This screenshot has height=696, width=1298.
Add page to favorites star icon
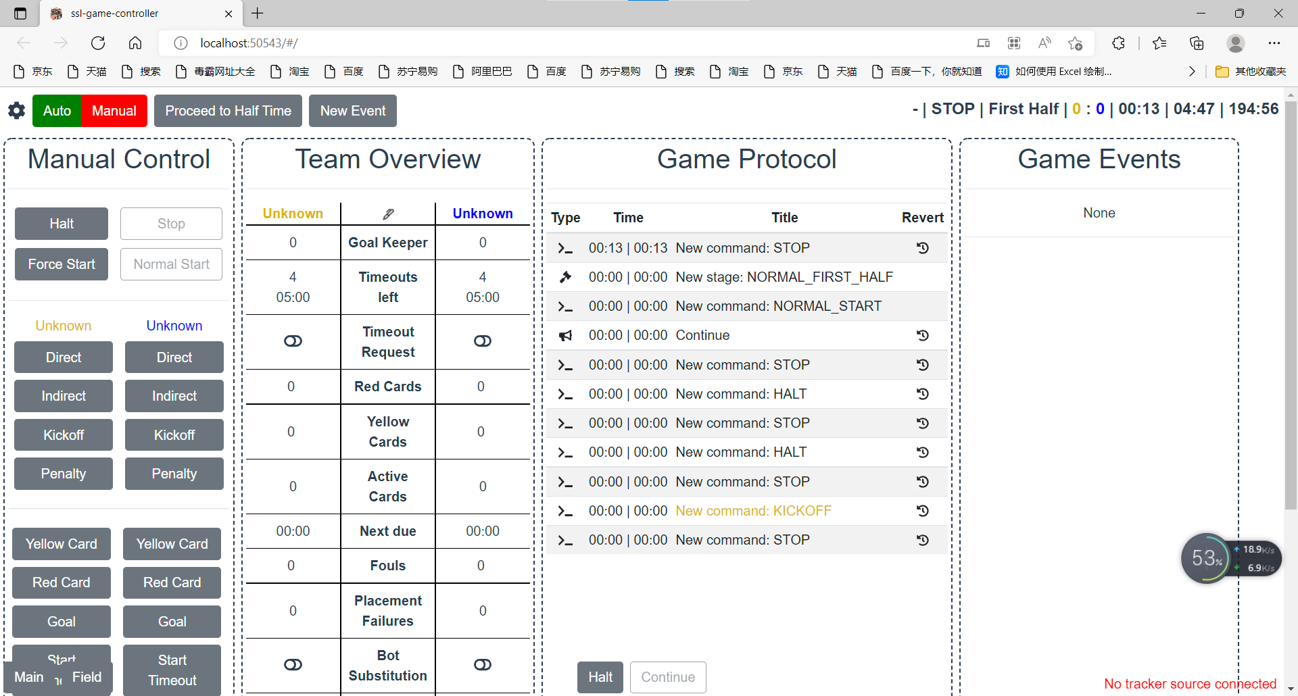[x=1075, y=43]
